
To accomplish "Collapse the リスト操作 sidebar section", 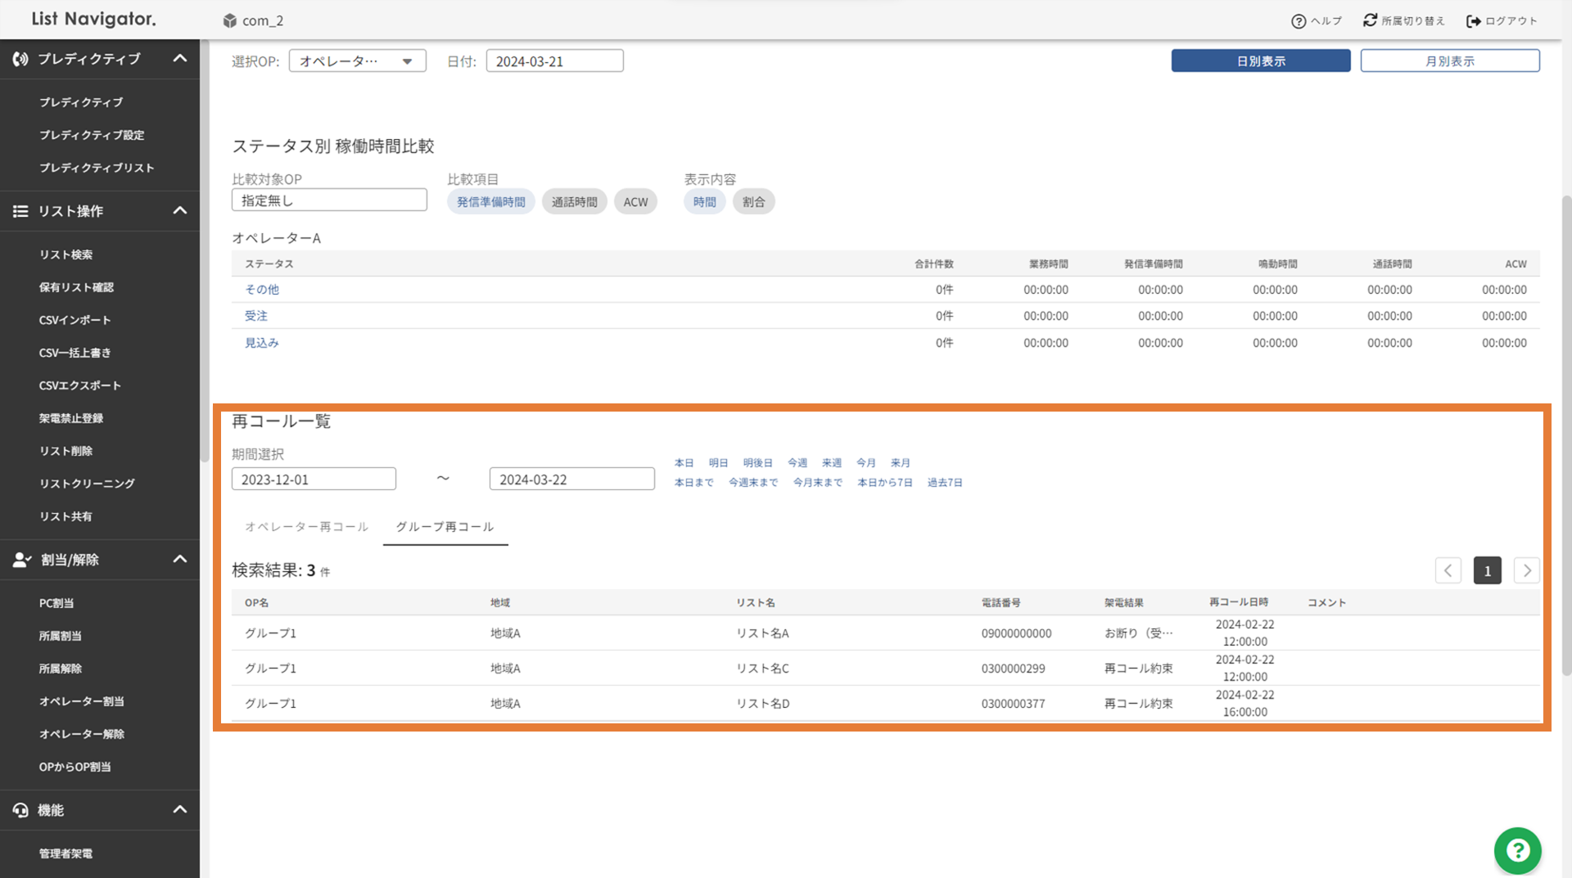I will click(x=180, y=211).
